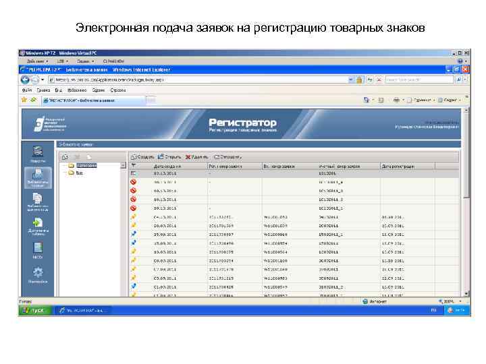The height and width of the screenshot is (364, 486).
Task: Click the filter icon in table header
Action: [134, 166]
